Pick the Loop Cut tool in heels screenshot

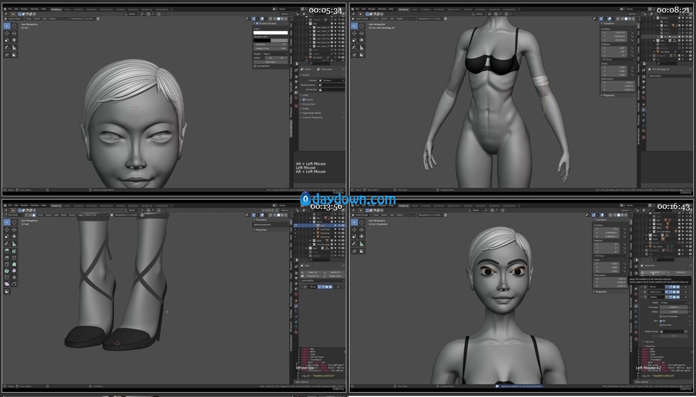click(14, 257)
